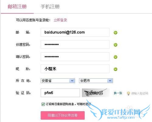The width and height of the screenshot is (152, 122).
Task: Click the lightbulb hint icon near 请输入验证码
Action: (128, 93)
